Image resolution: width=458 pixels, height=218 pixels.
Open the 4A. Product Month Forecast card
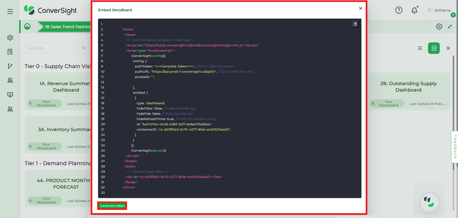58,188
